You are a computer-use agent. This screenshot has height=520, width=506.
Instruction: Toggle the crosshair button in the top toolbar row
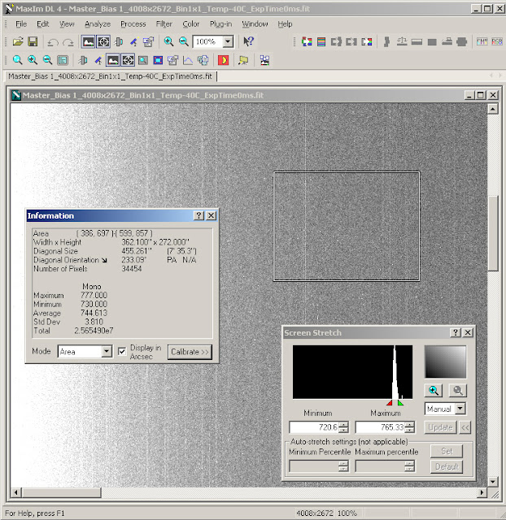tap(103, 41)
